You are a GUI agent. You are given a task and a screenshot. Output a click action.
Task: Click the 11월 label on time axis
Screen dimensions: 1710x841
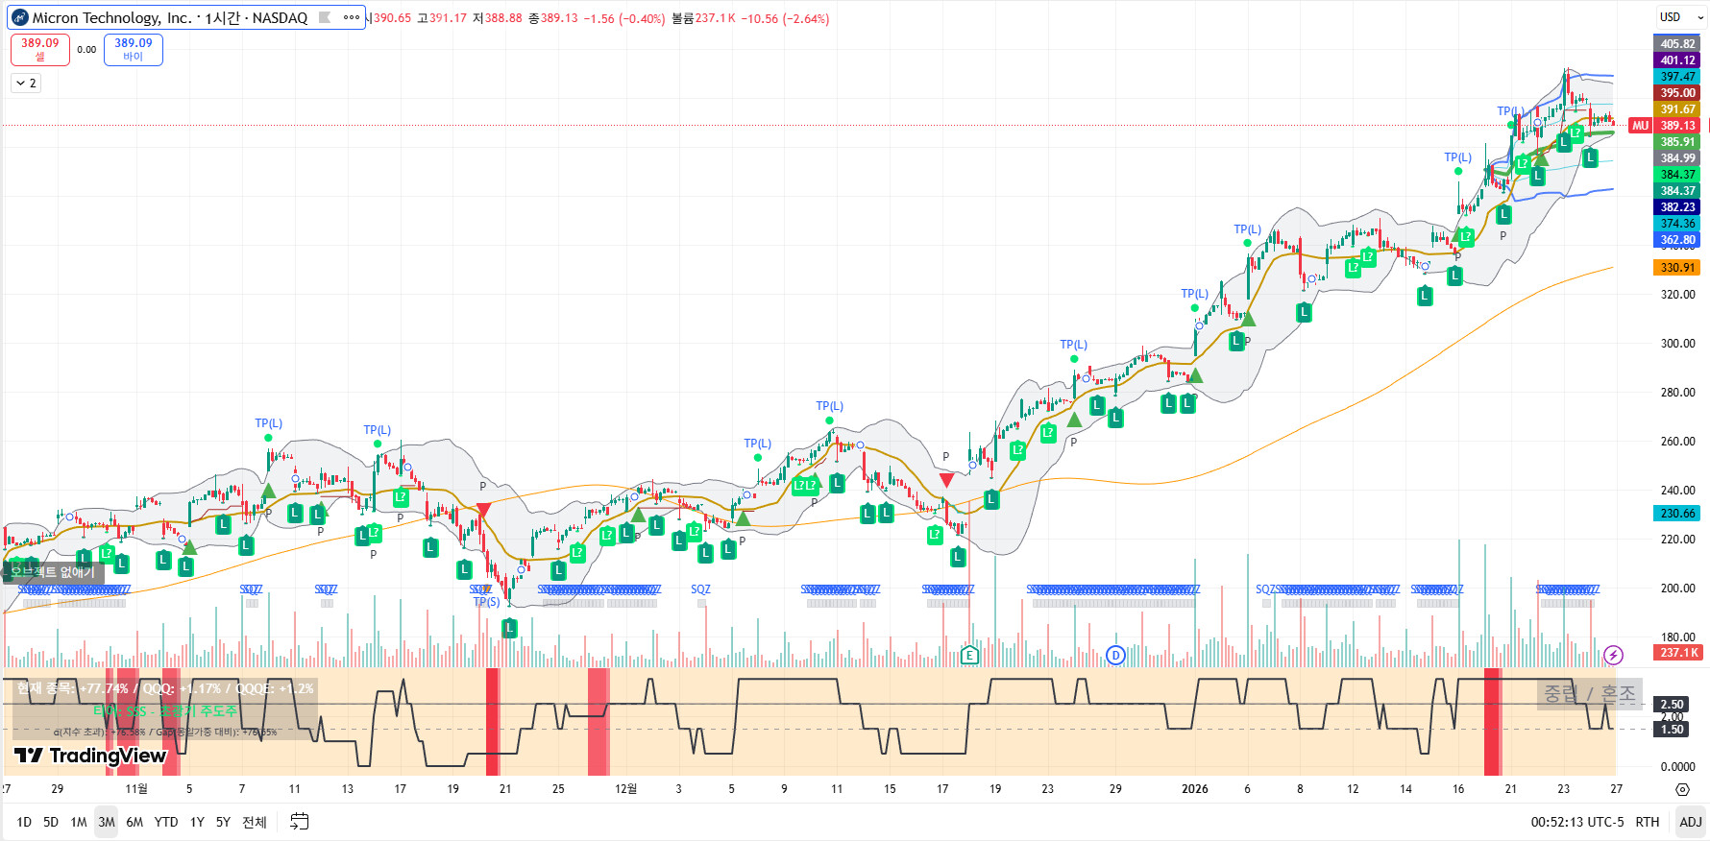pyautogui.click(x=136, y=789)
